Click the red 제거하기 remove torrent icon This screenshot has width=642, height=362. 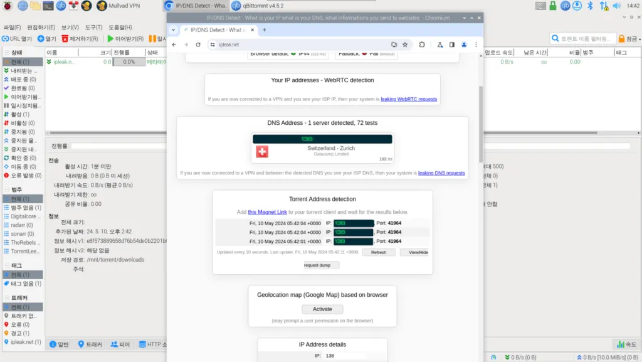point(65,38)
